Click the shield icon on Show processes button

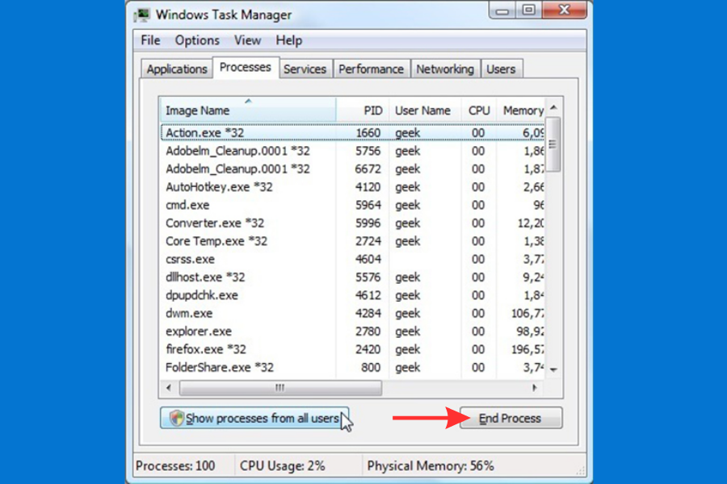tap(174, 418)
